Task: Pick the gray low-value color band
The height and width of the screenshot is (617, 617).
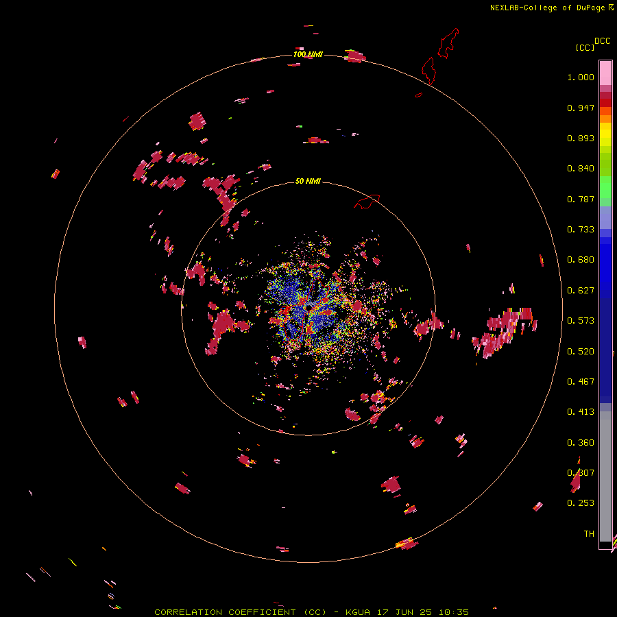Action: pyautogui.click(x=605, y=476)
